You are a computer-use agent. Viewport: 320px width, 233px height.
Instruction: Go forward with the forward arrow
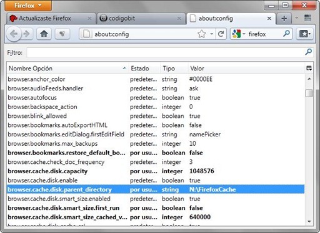tap(27, 34)
